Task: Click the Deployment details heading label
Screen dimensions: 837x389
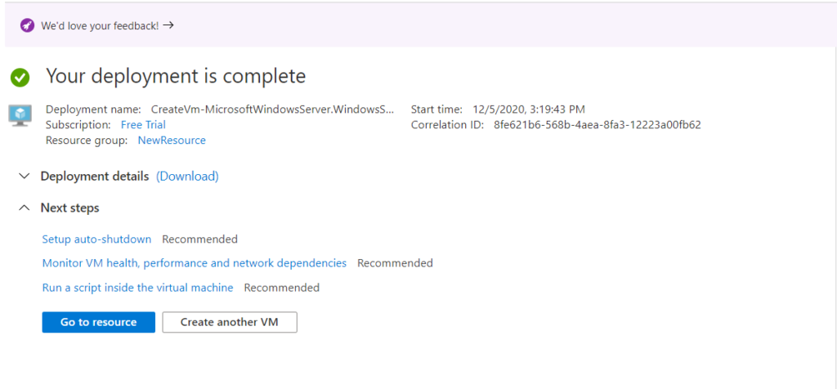Action: click(x=95, y=176)
